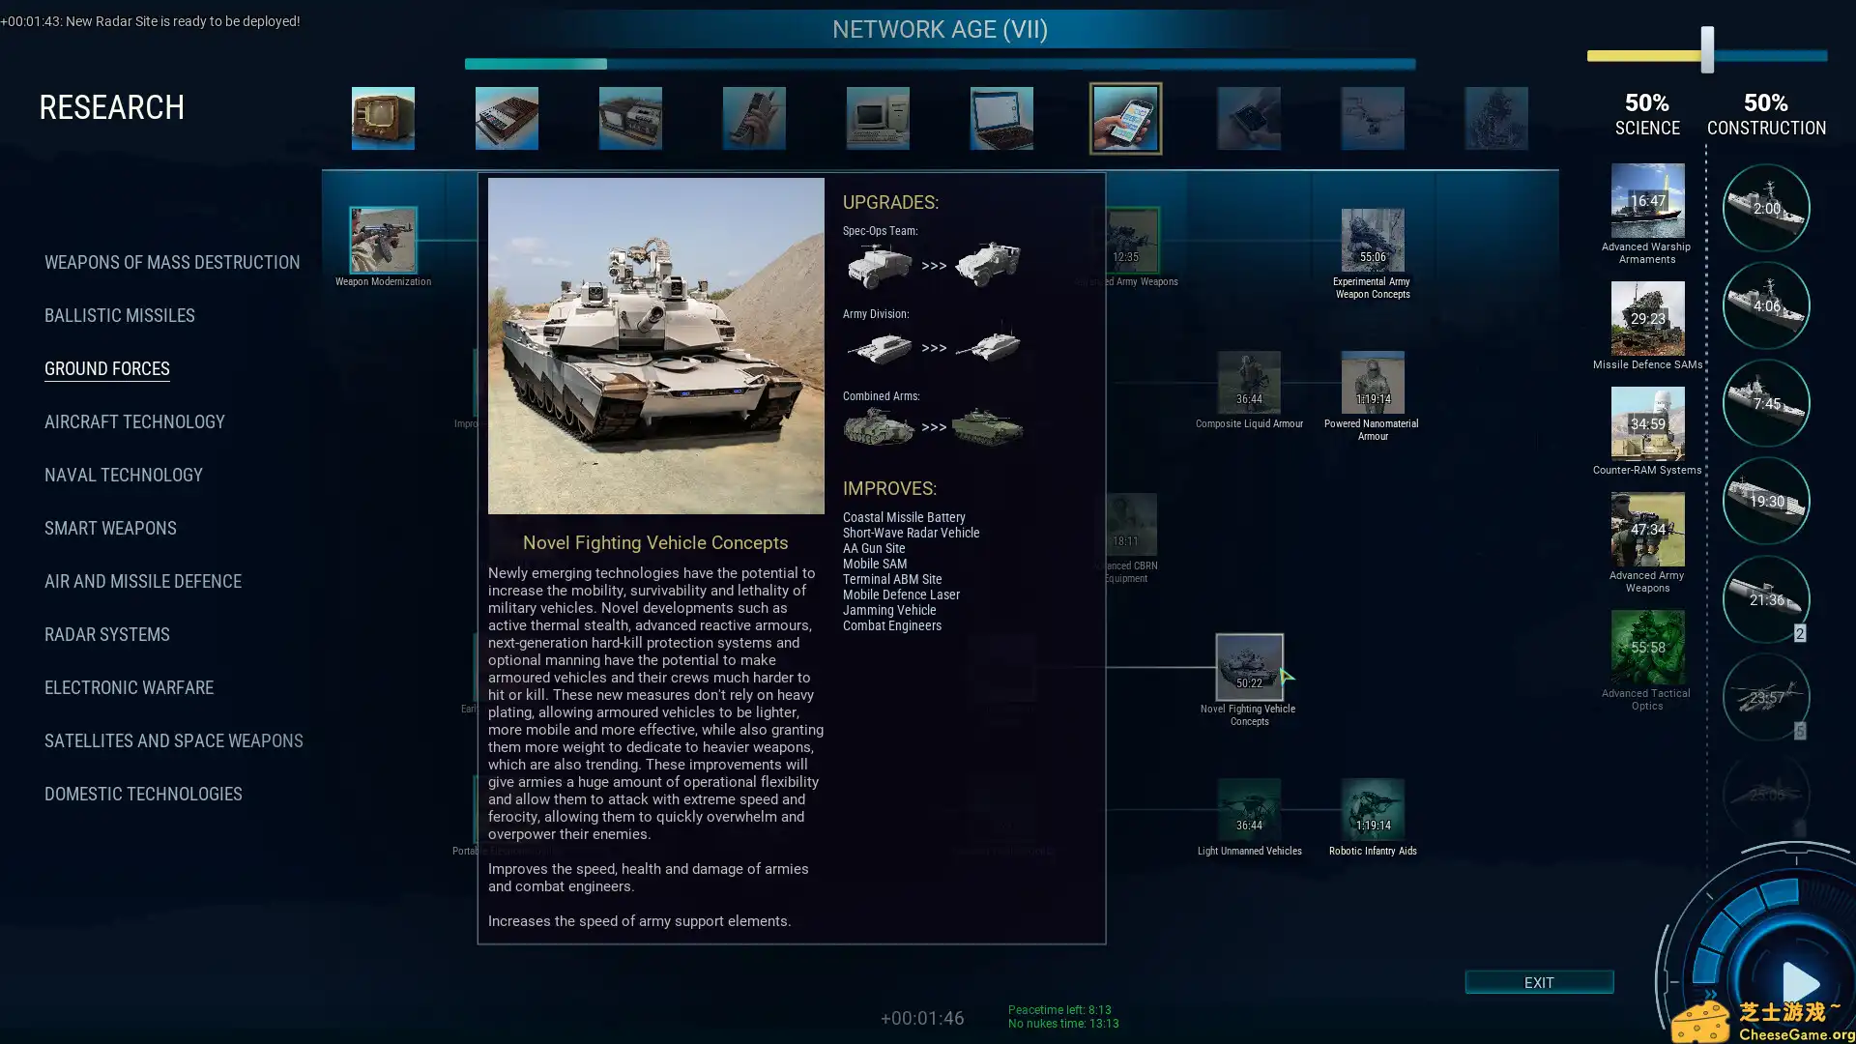The image size is (1856, 1044).
Task: Select queued Counter-RAM Systems research
Action: (1647, 423)
